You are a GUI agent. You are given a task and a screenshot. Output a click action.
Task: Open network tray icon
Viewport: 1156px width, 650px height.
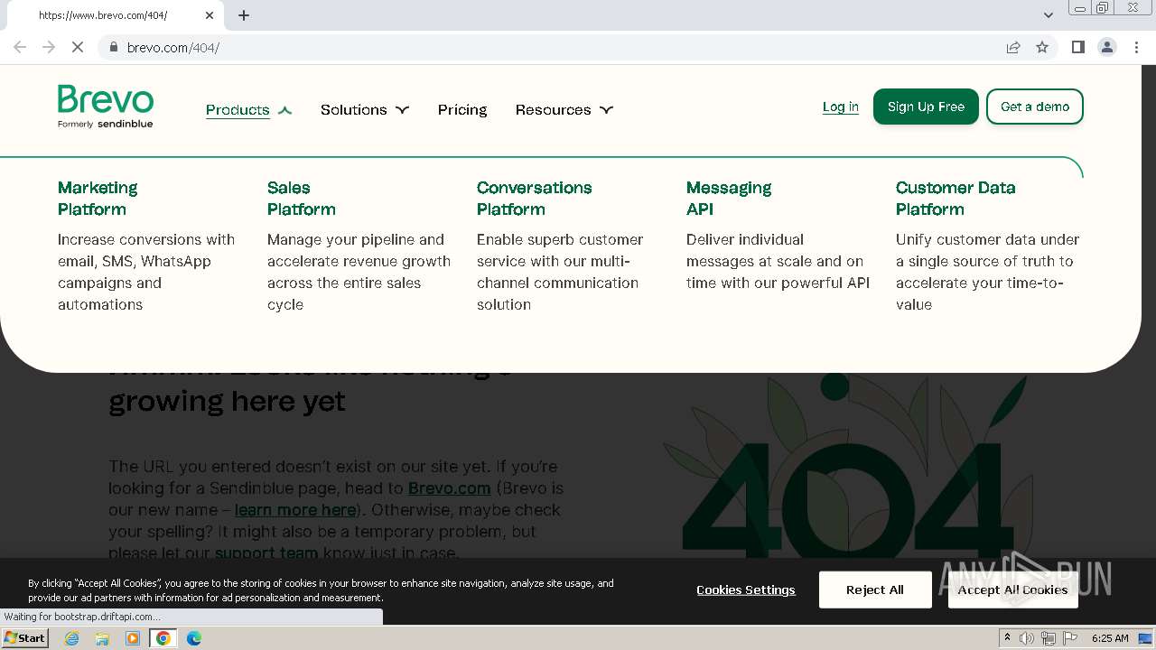pyautogui.click(x=1049, y=638)
